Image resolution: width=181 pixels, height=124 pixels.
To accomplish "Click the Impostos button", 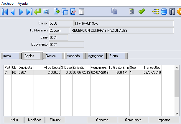I will click(164, 120).
